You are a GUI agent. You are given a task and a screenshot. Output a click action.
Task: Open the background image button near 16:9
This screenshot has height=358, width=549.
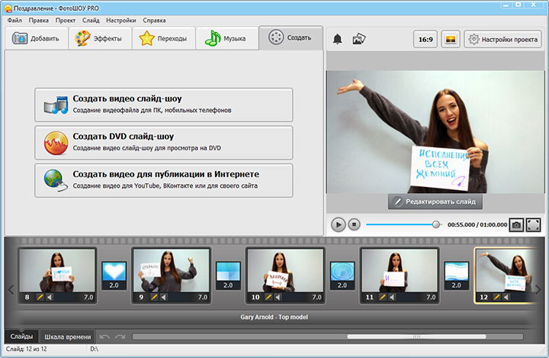click(x=451, y=39)
